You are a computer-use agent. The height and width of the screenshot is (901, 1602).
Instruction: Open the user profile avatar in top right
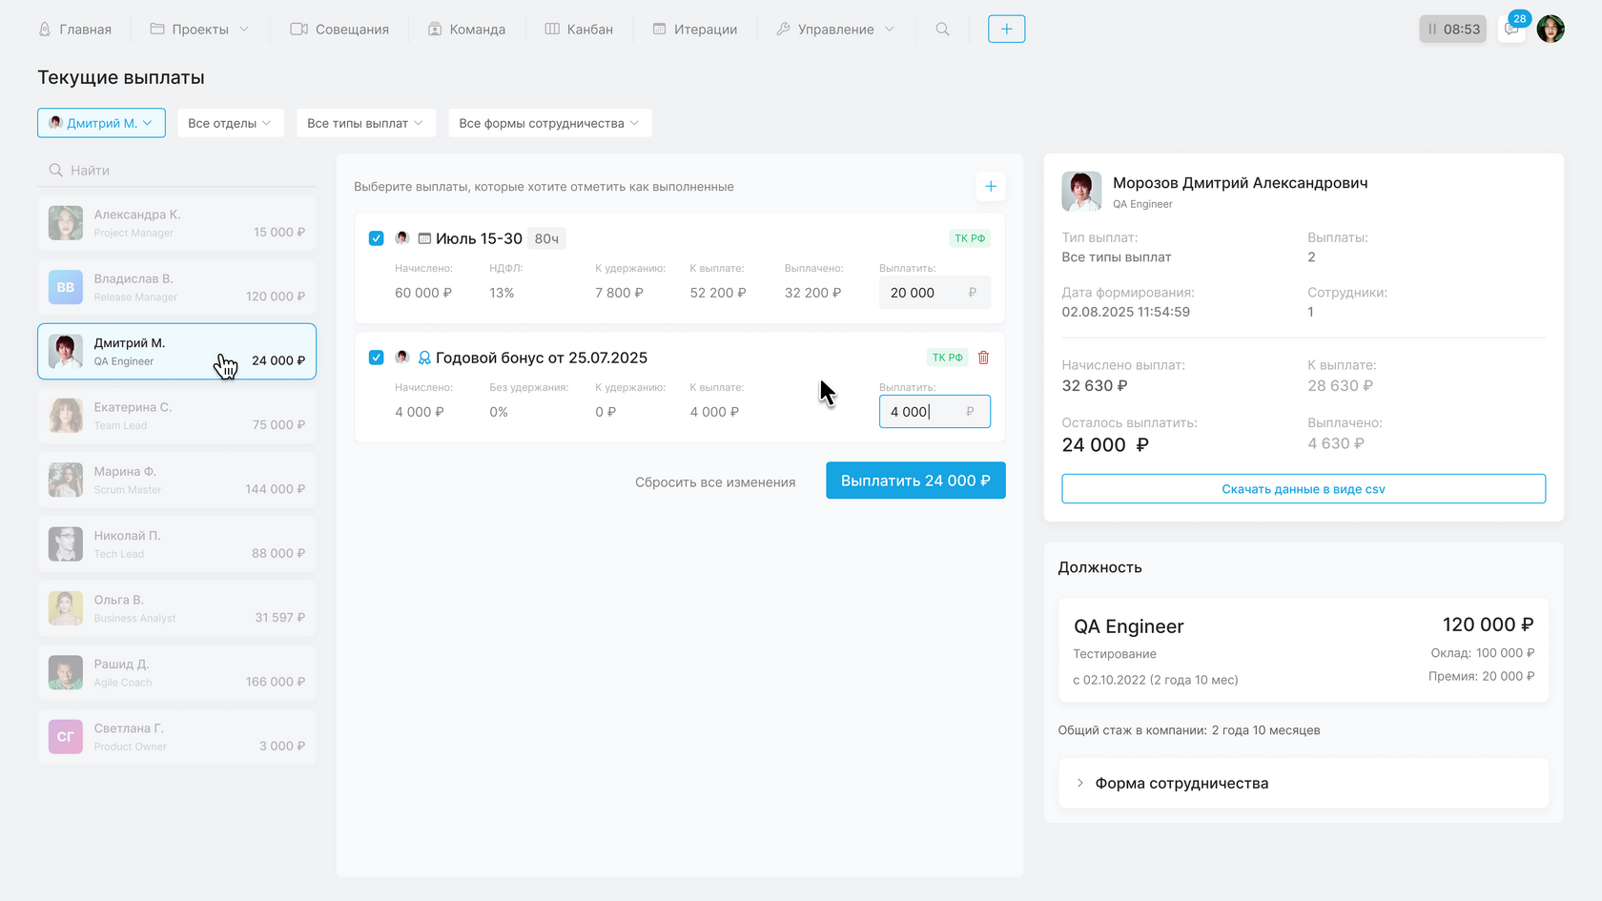tap(1551, 29)
